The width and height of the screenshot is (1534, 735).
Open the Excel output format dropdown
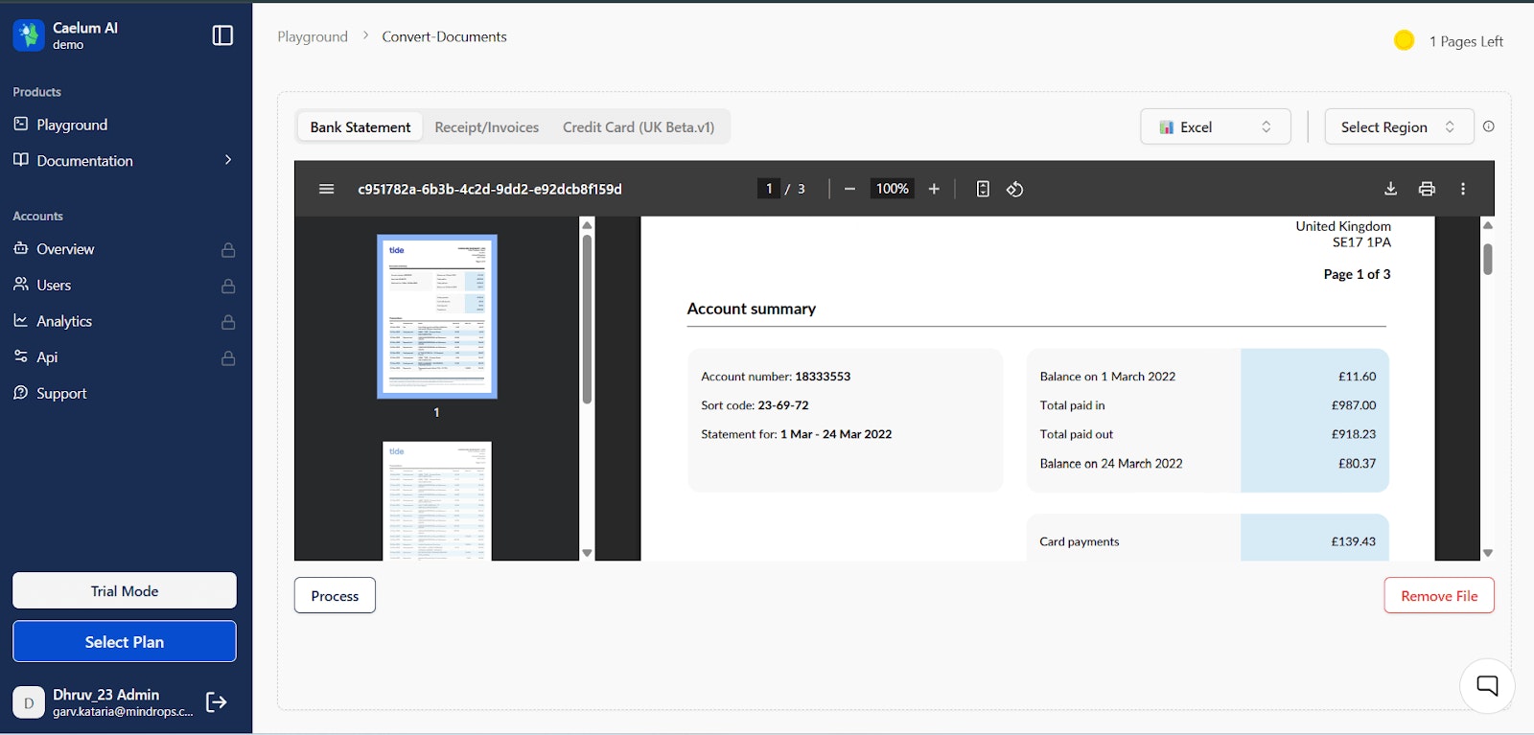[1215, 126]
